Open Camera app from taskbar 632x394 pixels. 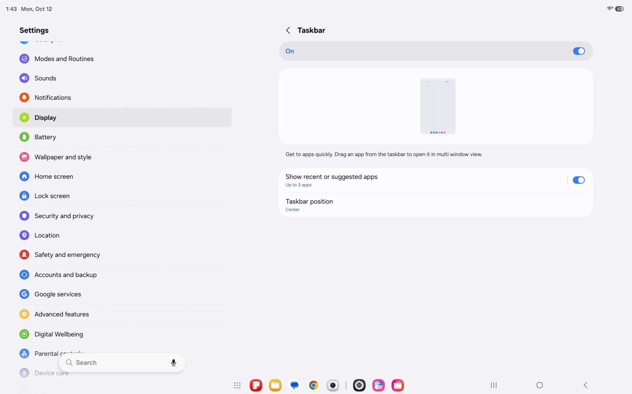tap(333, 385)
